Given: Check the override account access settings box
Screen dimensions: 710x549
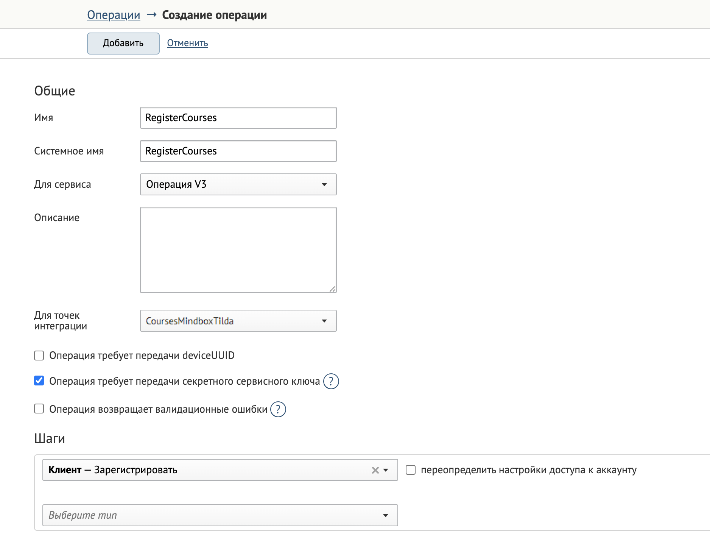Looking at the screenshot, I should pyautogui.click(x=411, y=470).
